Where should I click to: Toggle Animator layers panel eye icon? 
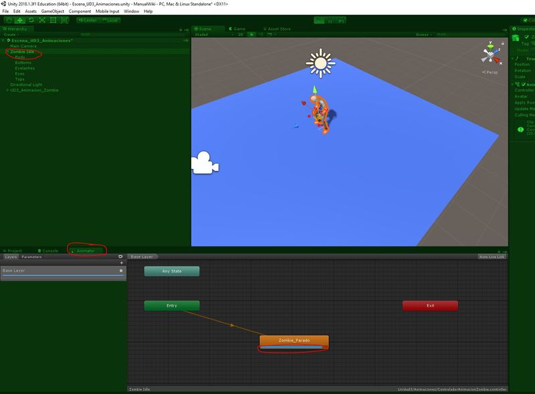pyautogui.click(x=120, y=256)
